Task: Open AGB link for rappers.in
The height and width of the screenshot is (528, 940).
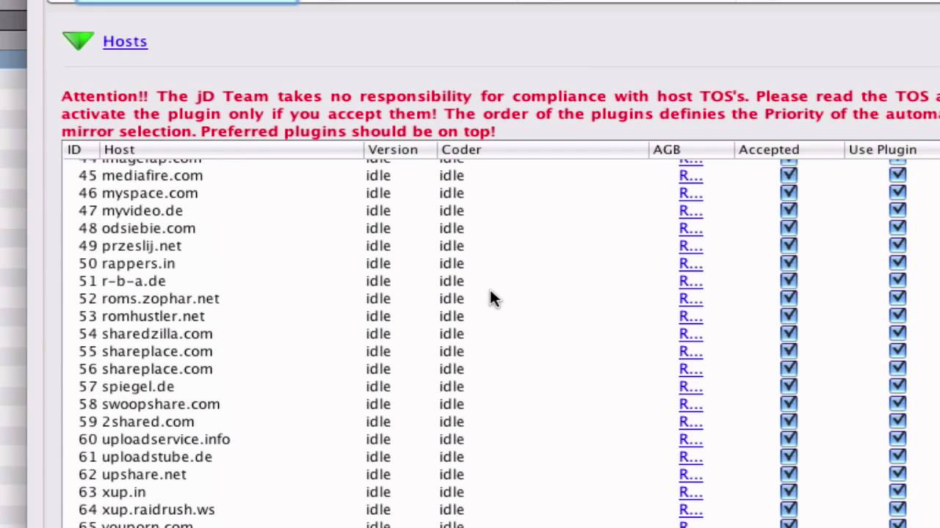Action: click(x=690, y=263)
